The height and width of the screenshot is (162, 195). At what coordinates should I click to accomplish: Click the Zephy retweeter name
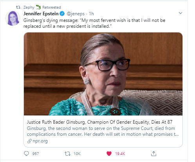coord(29,7)
